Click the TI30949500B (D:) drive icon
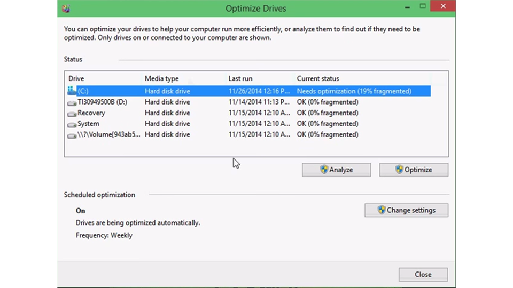This screenshot has height=288, width=513. [x=72, y=102]
